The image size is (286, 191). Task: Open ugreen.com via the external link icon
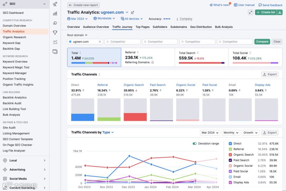click(x=132, y=13)
